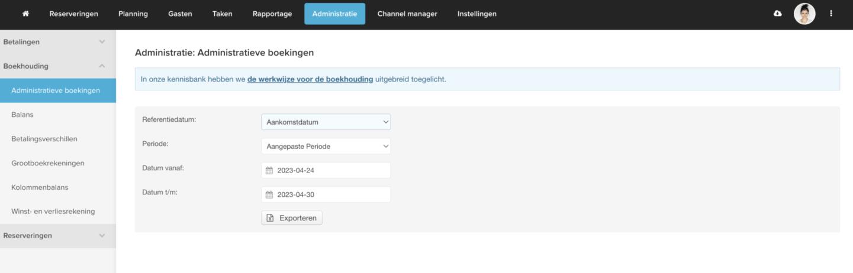Click the home icon in the navbar

(25, 14)
